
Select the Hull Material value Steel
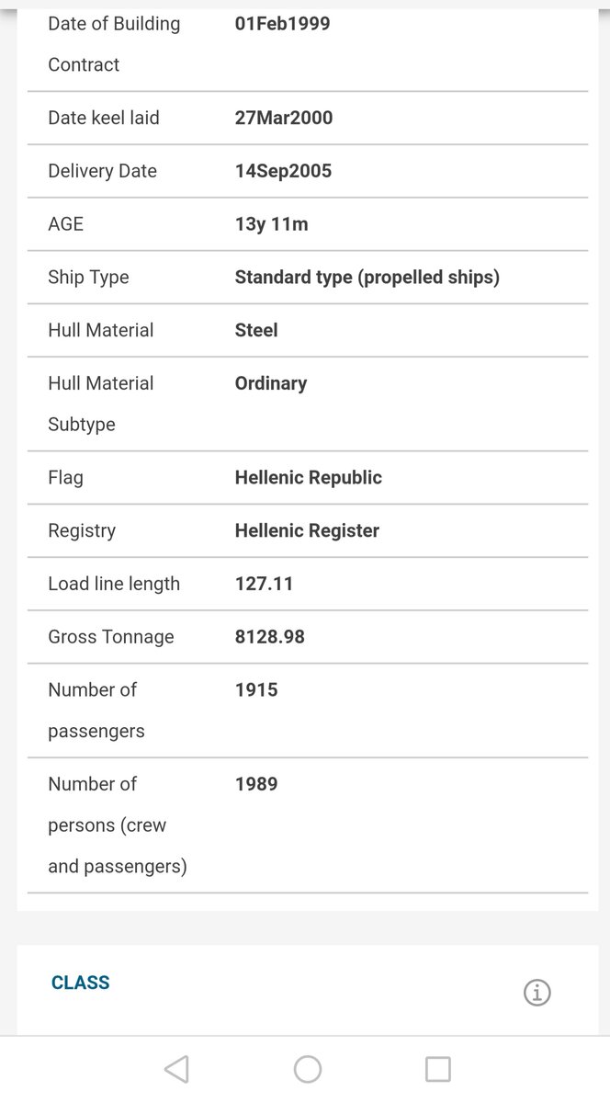point(256,330)
